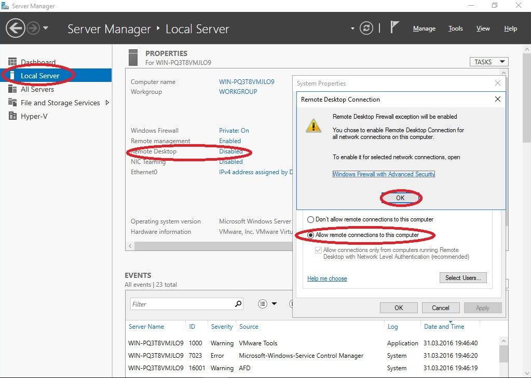Click OK in Remote Desktop Connection dialog

[x=400, y=198]
